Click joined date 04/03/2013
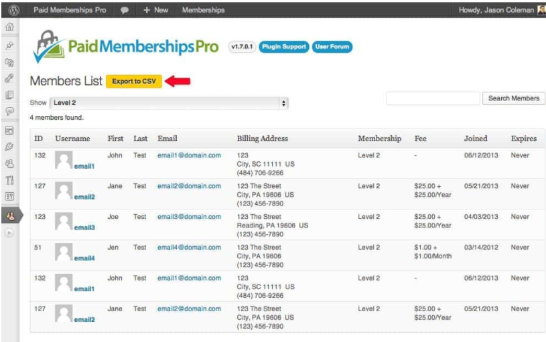Image resolution: width=546 pixels, height=342 pixels. pos(481,217)
